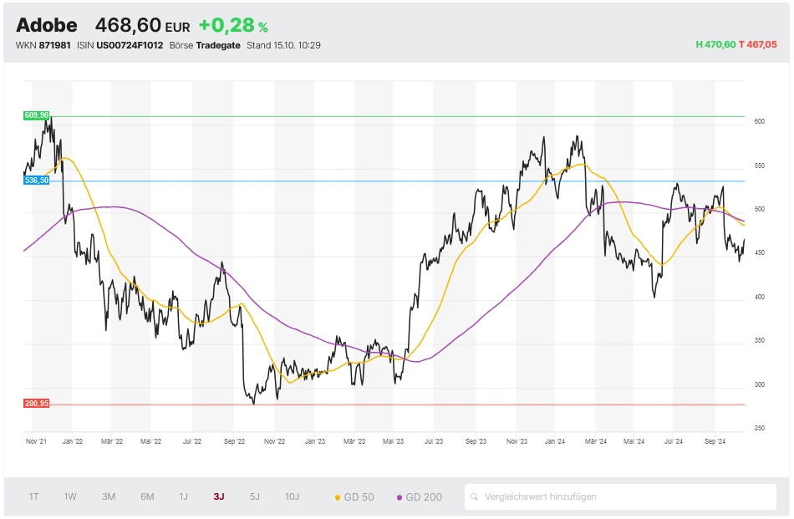Toggle the GD 50 moving average label
The width and height of the screenshot is (794, 519).
click(359, 497)
